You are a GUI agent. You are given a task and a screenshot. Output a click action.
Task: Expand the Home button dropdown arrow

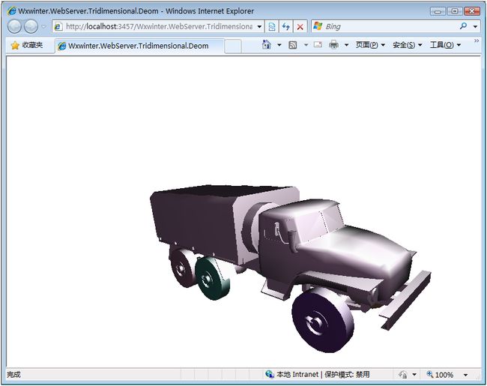[x=279, y=45]
